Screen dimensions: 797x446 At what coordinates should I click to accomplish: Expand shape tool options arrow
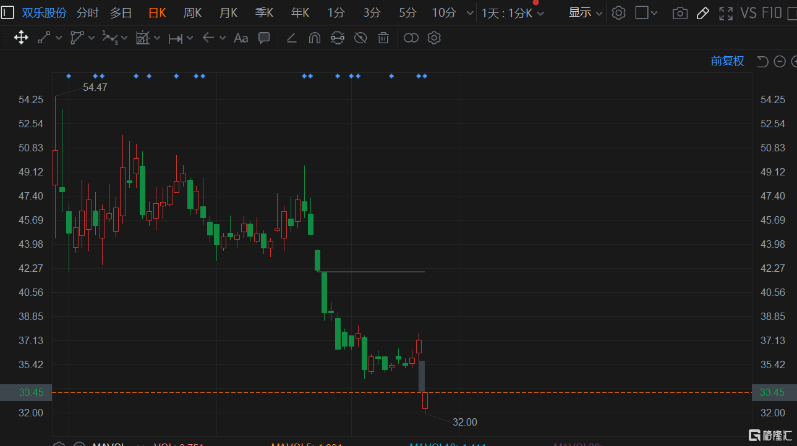click(x=92, y=38)
